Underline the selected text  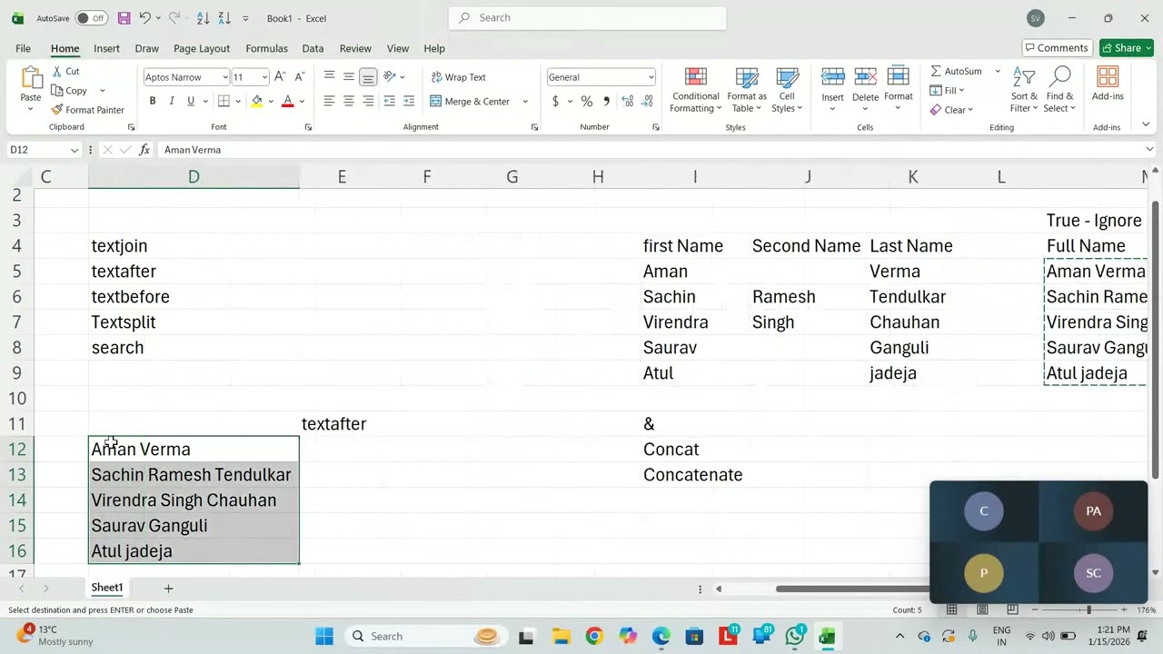coord(191,101)
